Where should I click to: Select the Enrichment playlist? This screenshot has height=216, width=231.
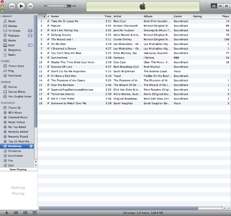(x=17, y=156)
